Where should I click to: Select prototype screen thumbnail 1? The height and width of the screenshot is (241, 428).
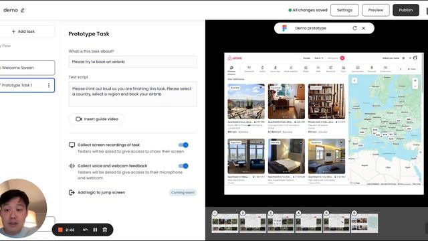coord(225,223)
